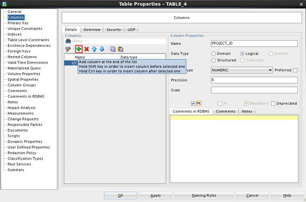Click the Cancel button

pyautogui.click(x=252, y=195)
